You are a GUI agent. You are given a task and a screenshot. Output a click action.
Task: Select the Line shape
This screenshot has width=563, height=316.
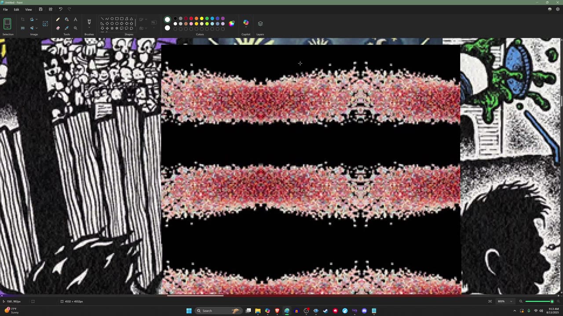(102, 19)
